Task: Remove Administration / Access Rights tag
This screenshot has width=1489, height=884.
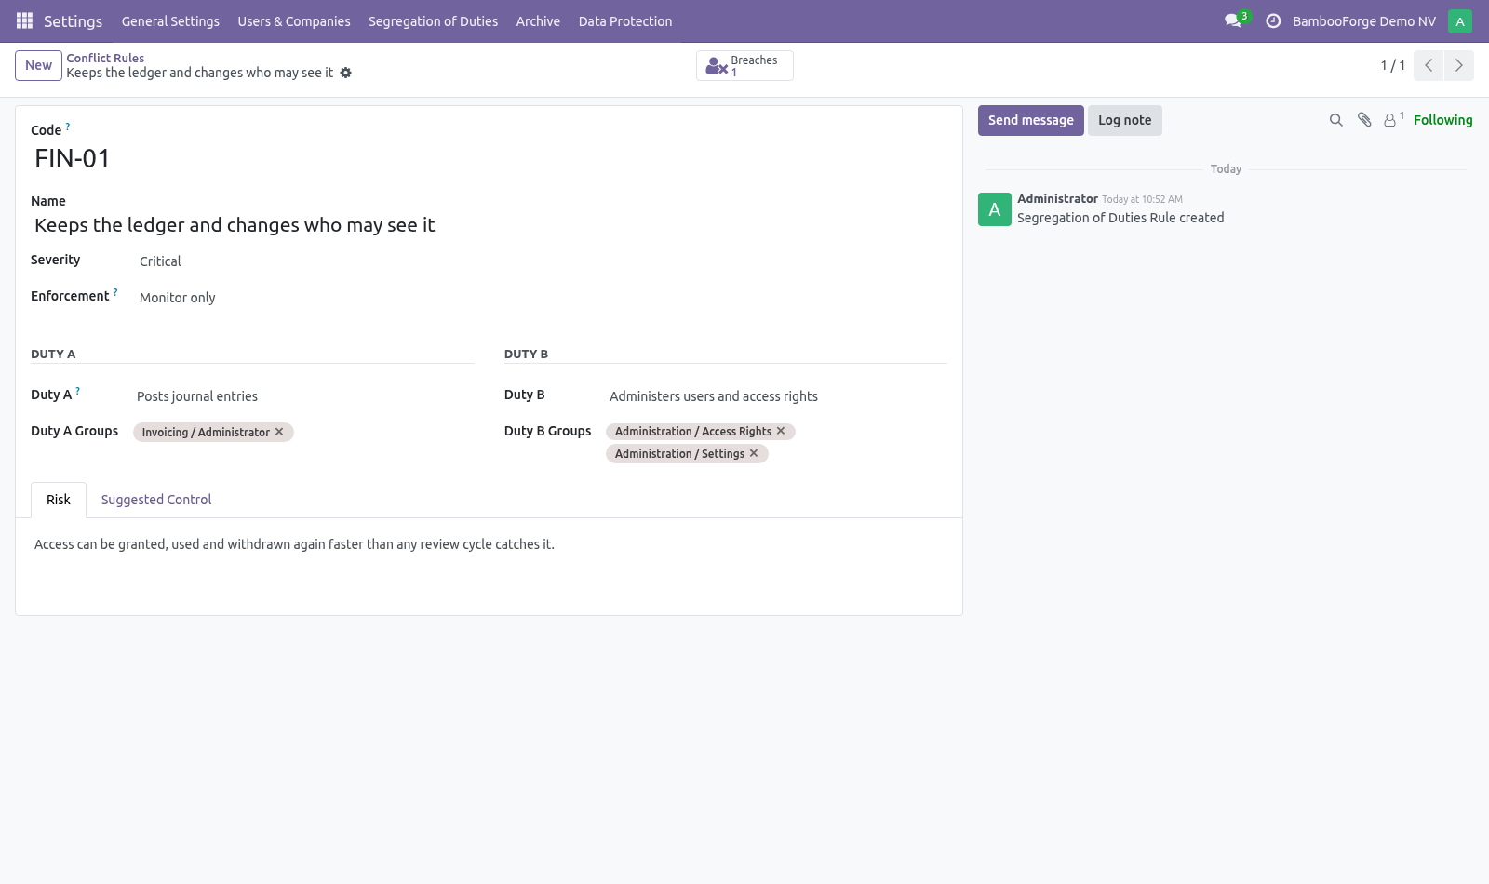Action: 781,431
